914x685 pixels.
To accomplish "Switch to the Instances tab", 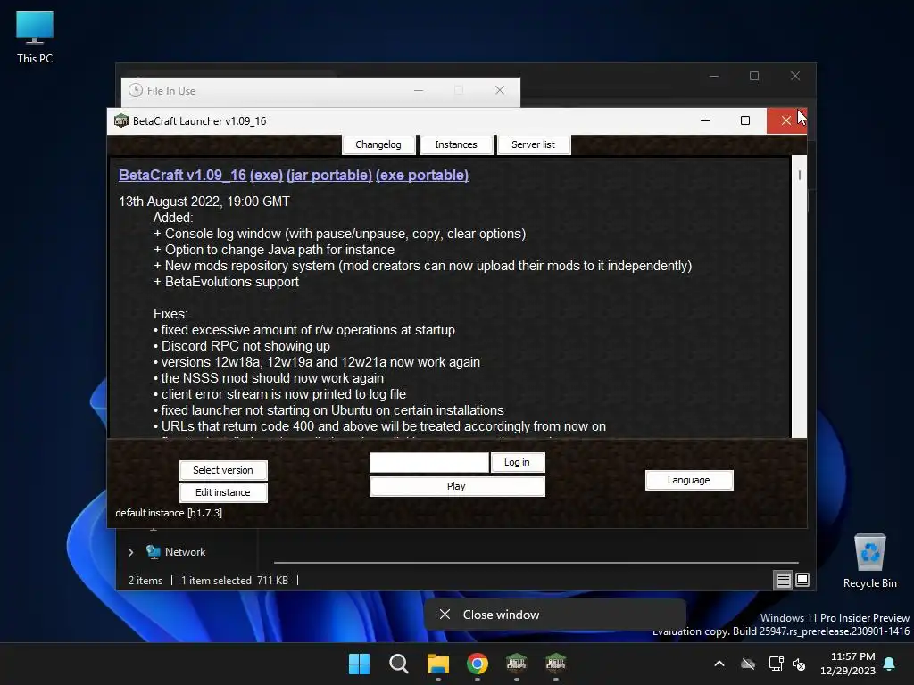I will 456,144.
